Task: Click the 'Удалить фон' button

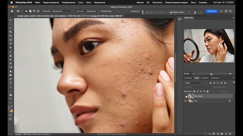Action: [x=177, y=12]
